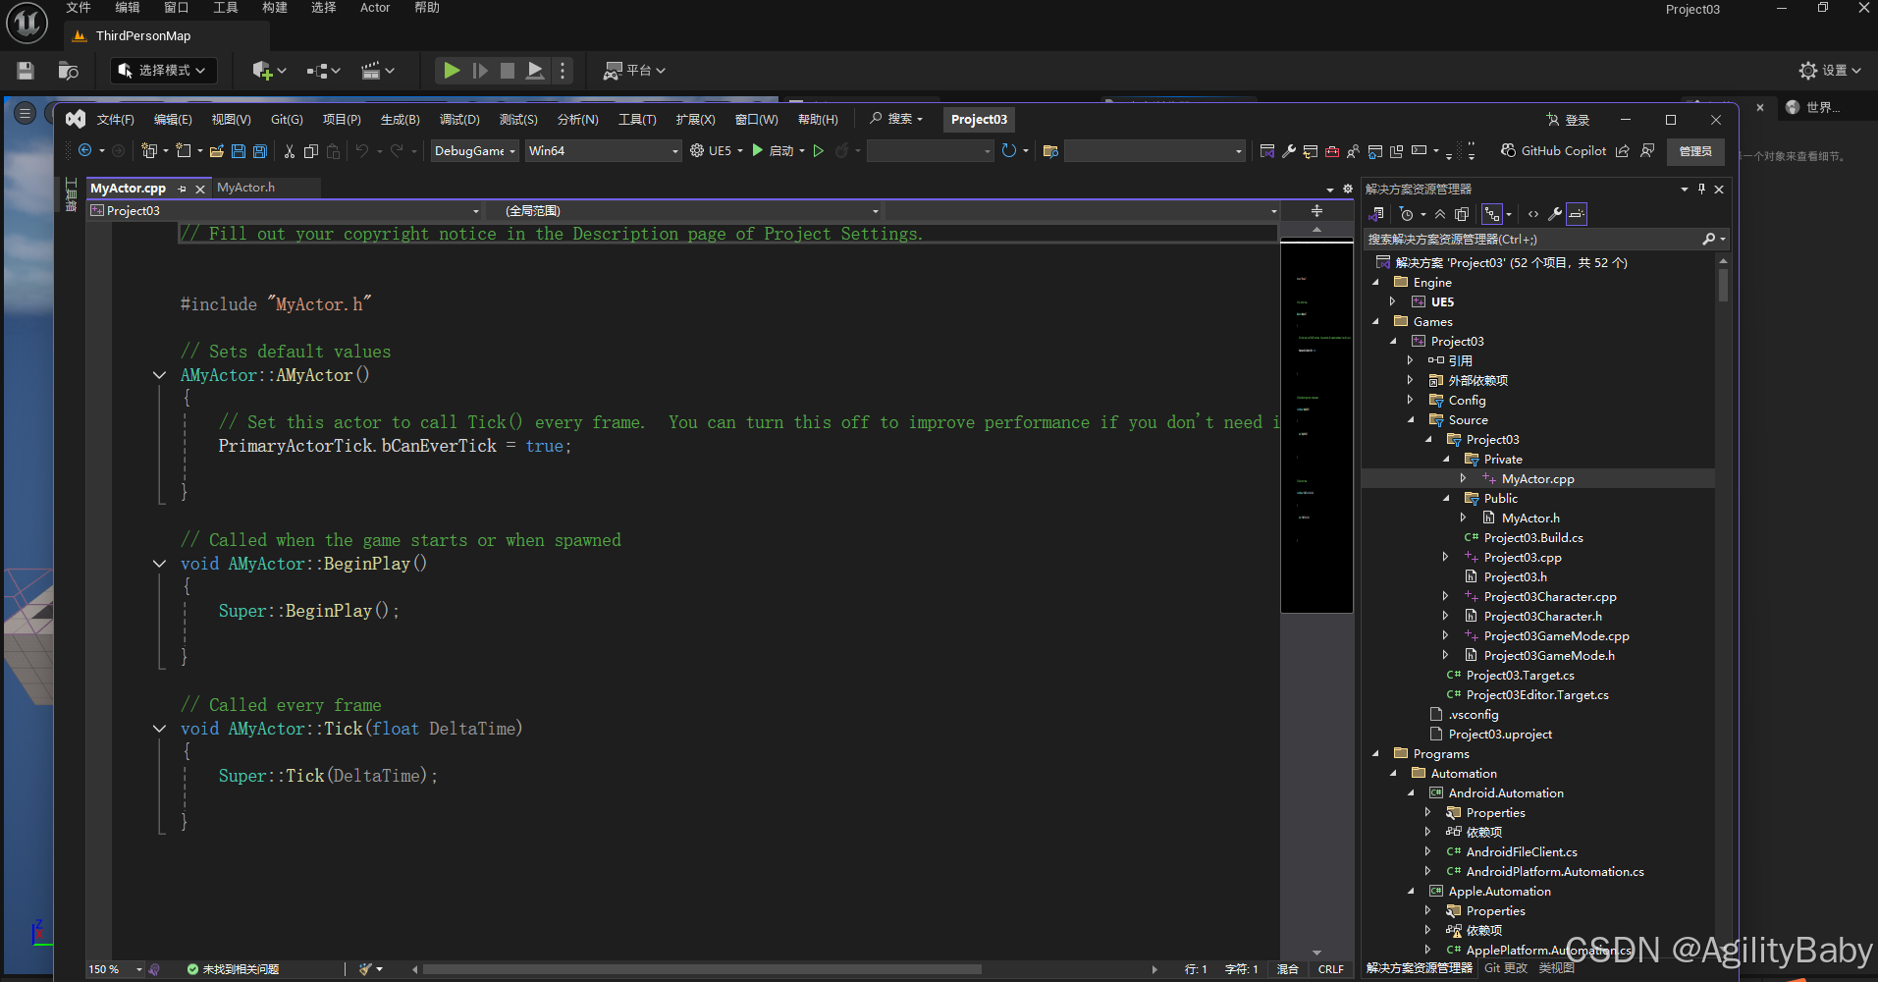Click the Unreal Stop playback button
1878x982 pixels.
(x=508, y=71)
